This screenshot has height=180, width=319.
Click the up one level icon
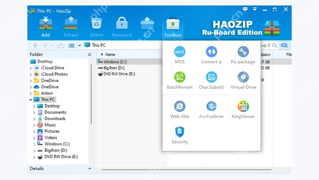[x=61, y=46]
